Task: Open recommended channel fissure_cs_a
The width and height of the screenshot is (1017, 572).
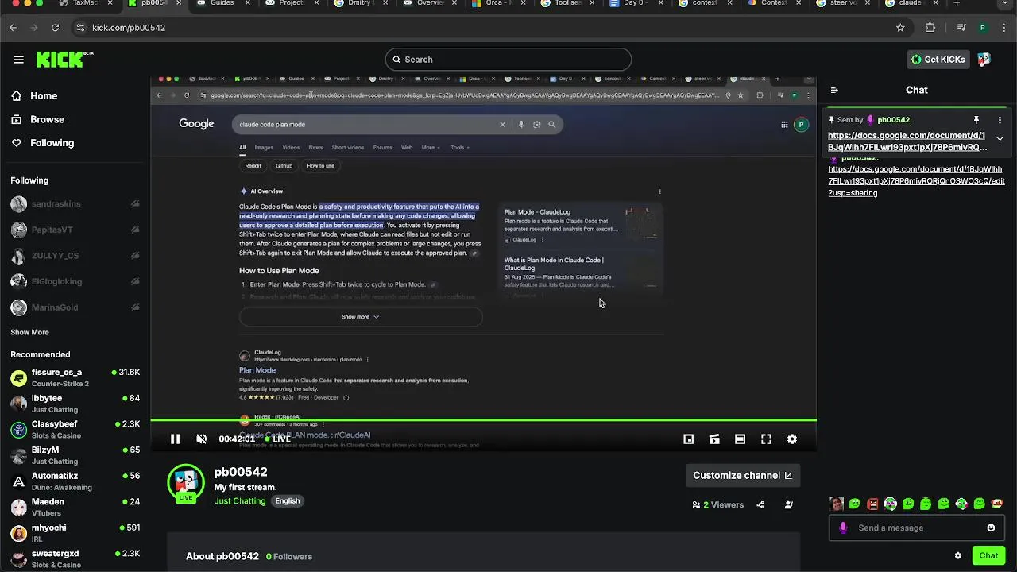Action: [x=75, y=377]
